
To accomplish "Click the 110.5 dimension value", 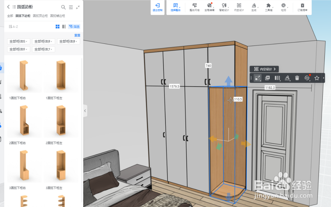I will (238, 99).
